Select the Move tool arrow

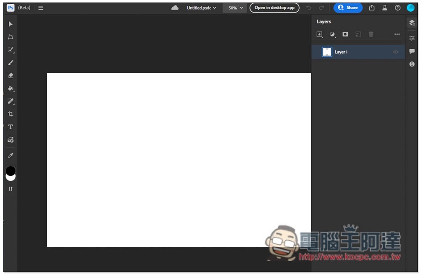pyautogui.click(x=11, y=24)
